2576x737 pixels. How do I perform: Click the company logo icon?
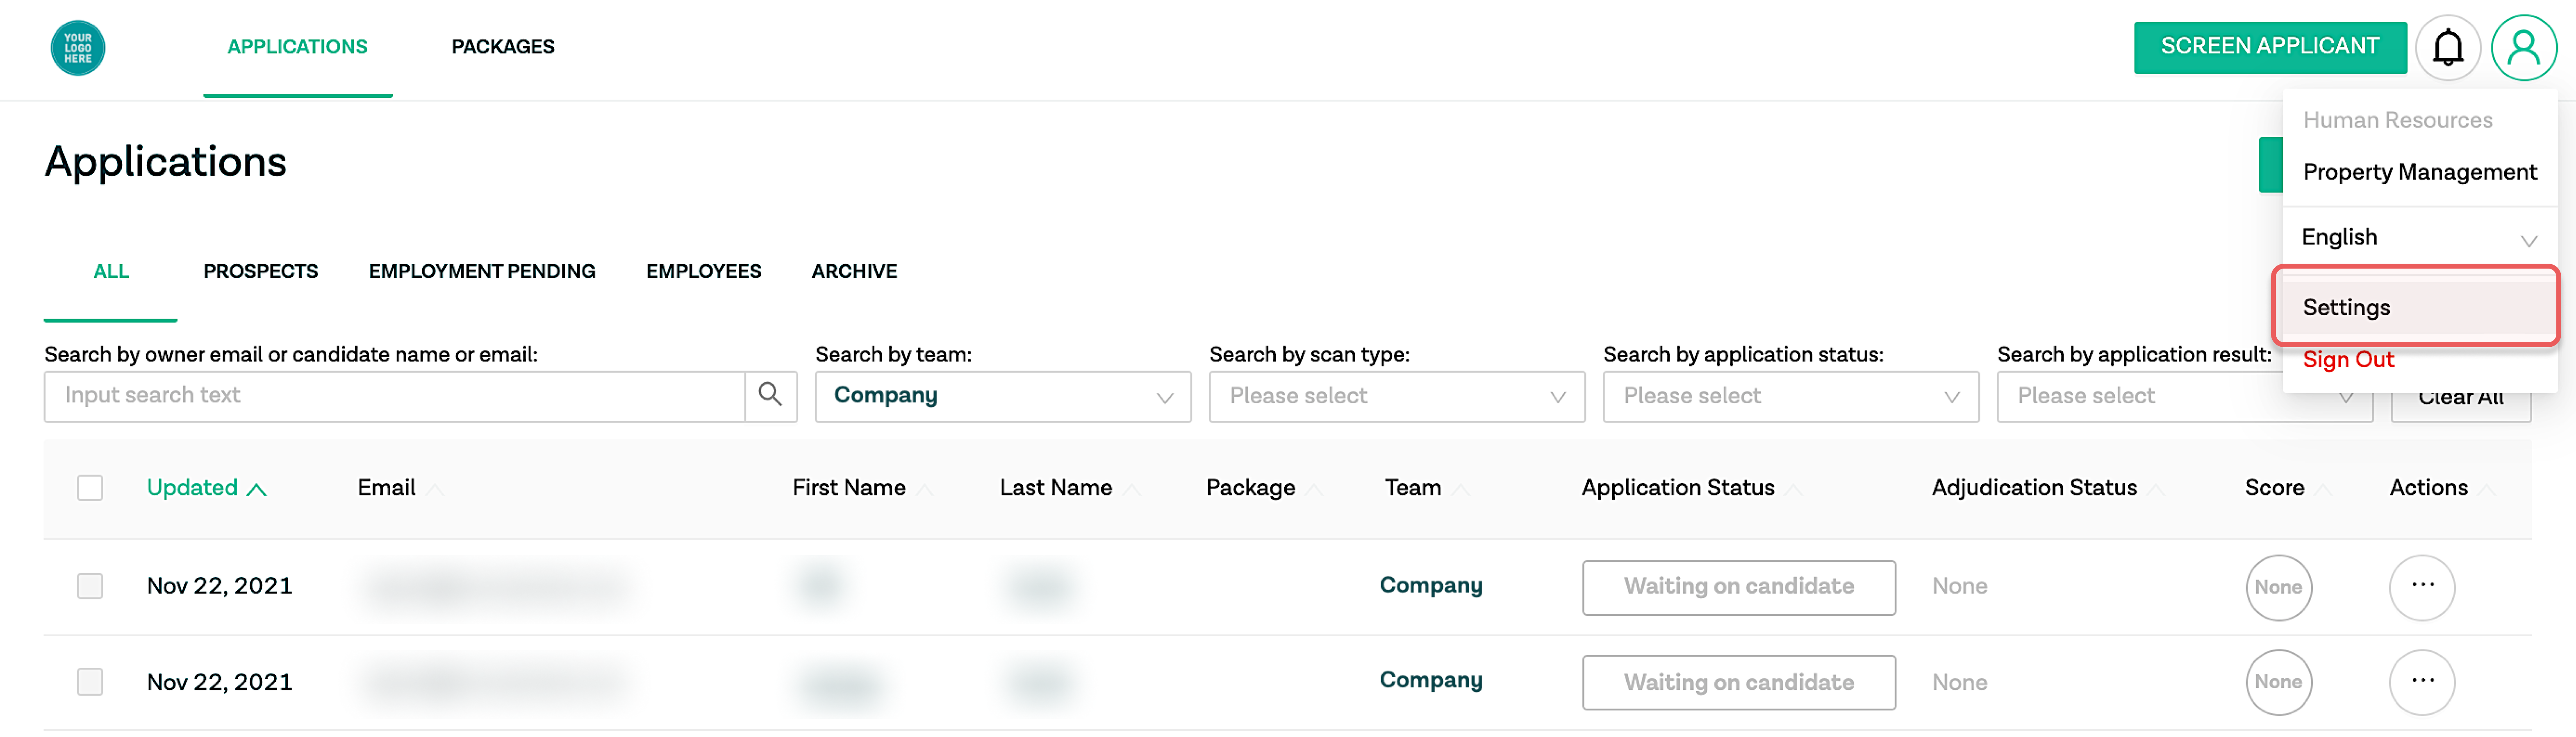pos(78,48)
